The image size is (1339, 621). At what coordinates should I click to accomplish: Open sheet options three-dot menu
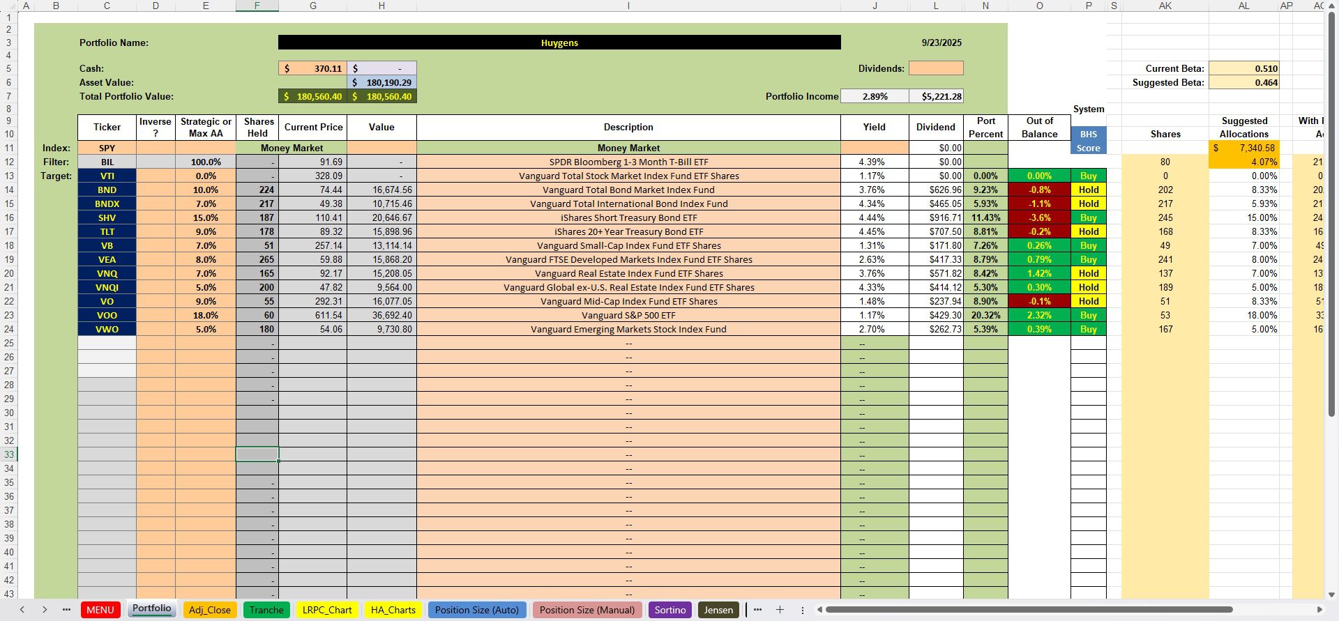802,610
